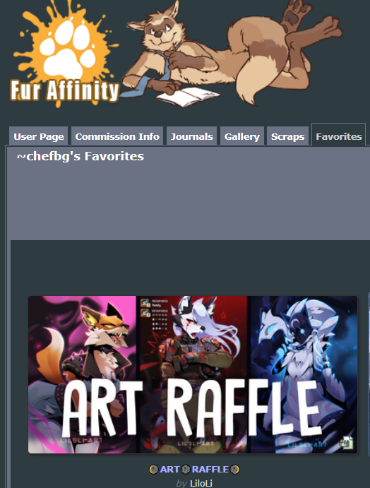370x488 pixels.
Task: Click the waning crescent moon before ART
Action: 153,469
